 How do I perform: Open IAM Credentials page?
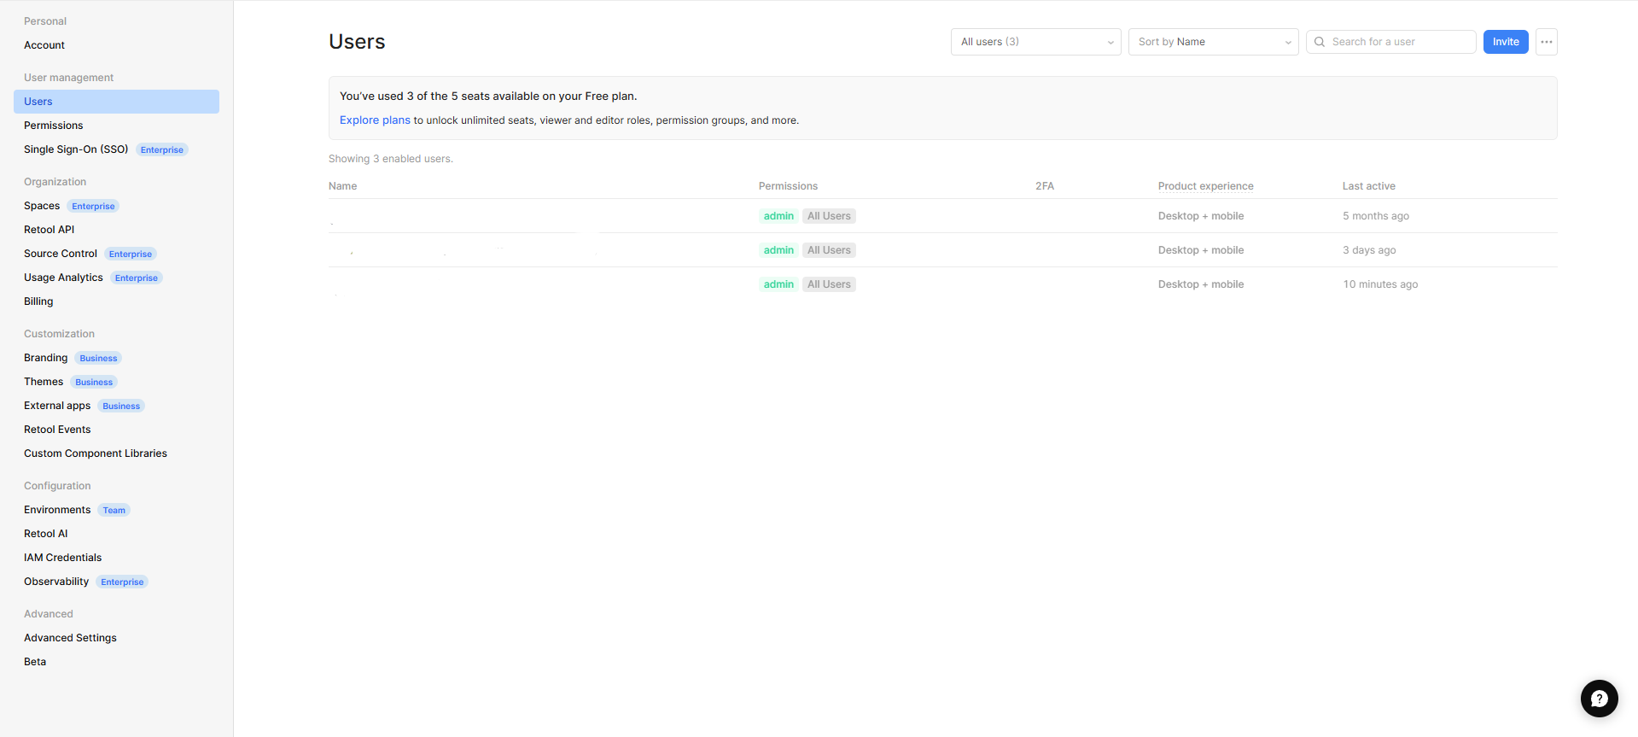[x=63, y=558]
